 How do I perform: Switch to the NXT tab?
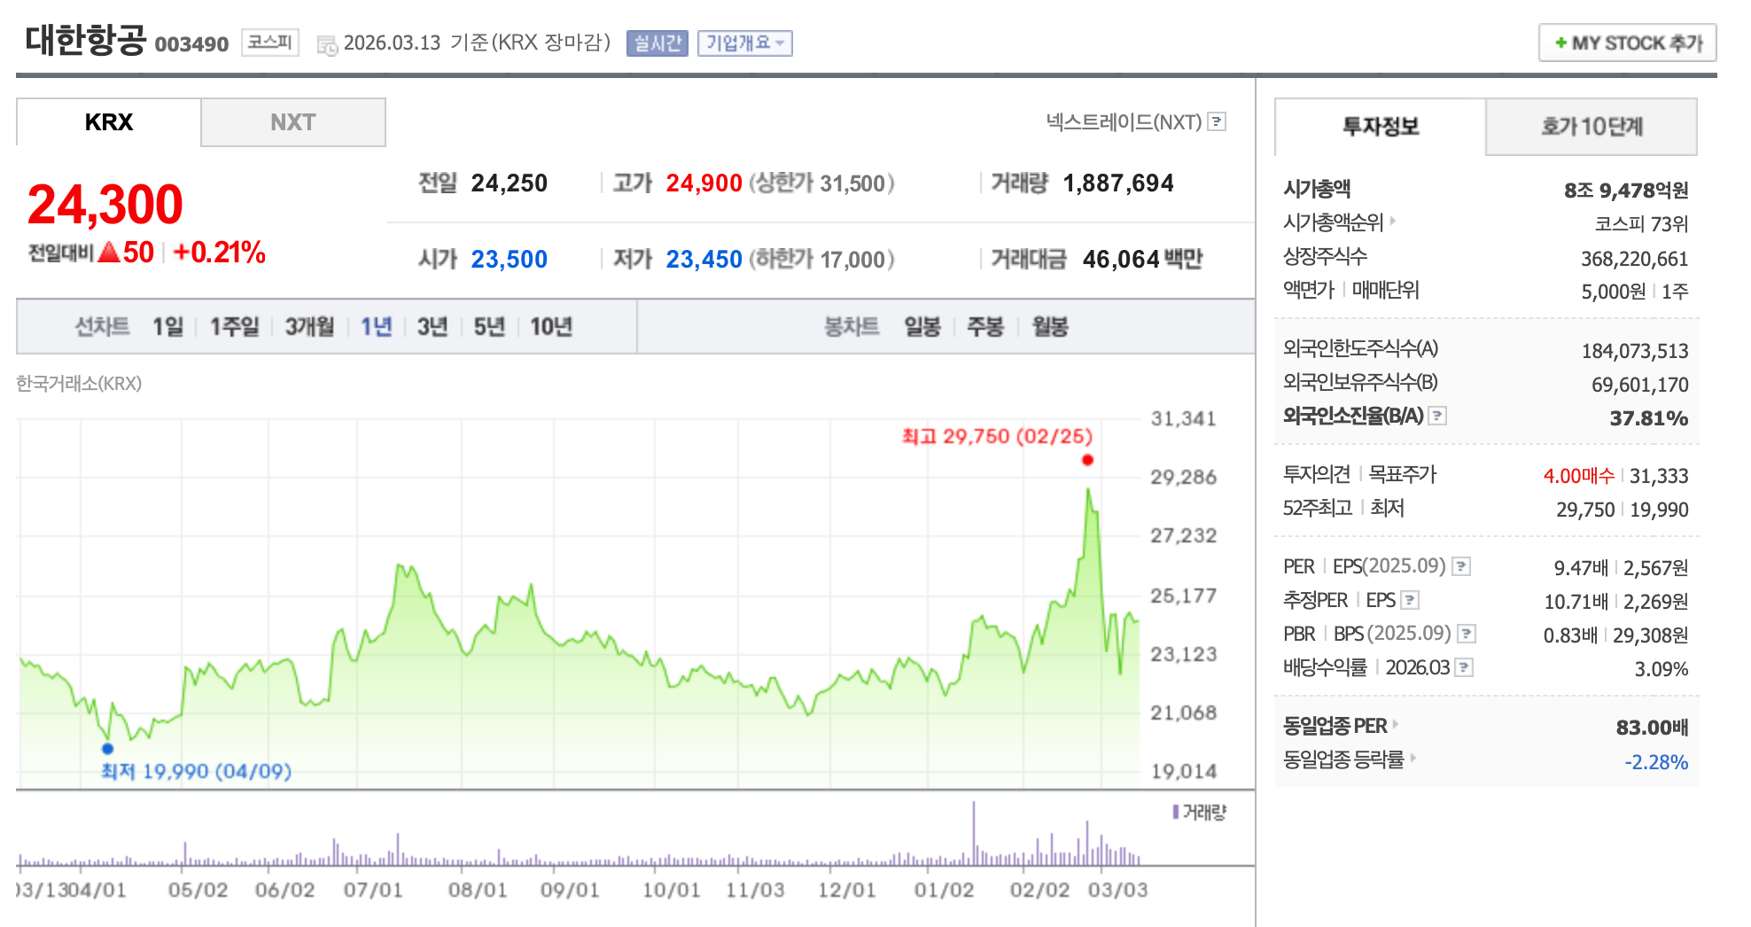point(293,122)
